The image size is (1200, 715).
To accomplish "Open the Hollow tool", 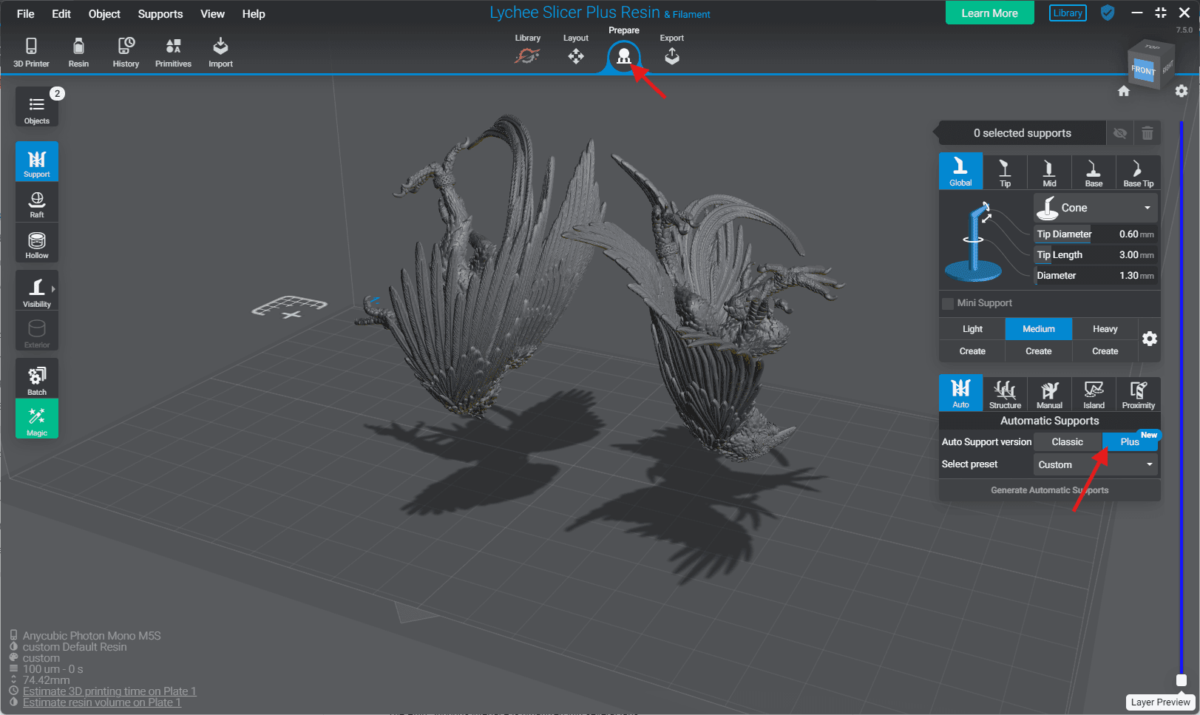I will tap(37, 245).
